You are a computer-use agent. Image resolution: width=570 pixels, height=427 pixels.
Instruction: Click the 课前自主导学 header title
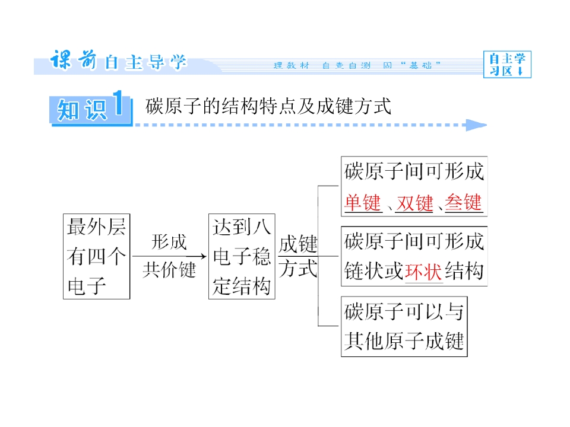point(119,60)
